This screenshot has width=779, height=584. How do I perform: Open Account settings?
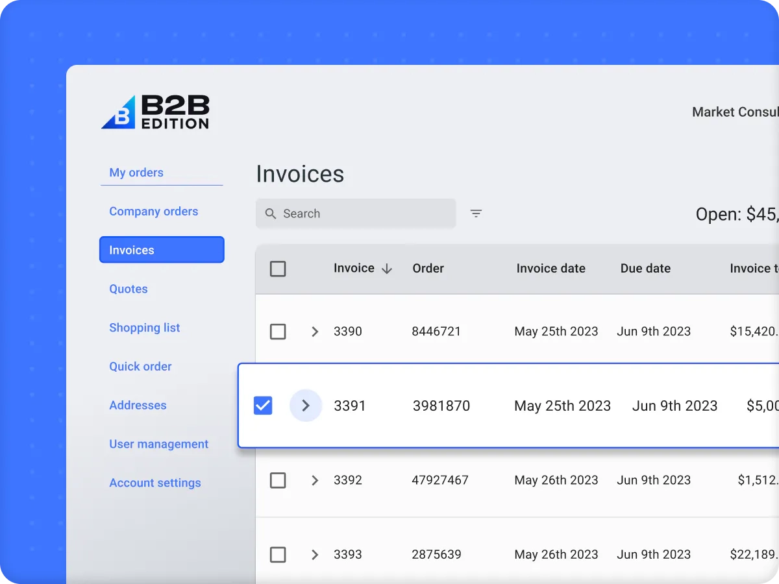155,483
